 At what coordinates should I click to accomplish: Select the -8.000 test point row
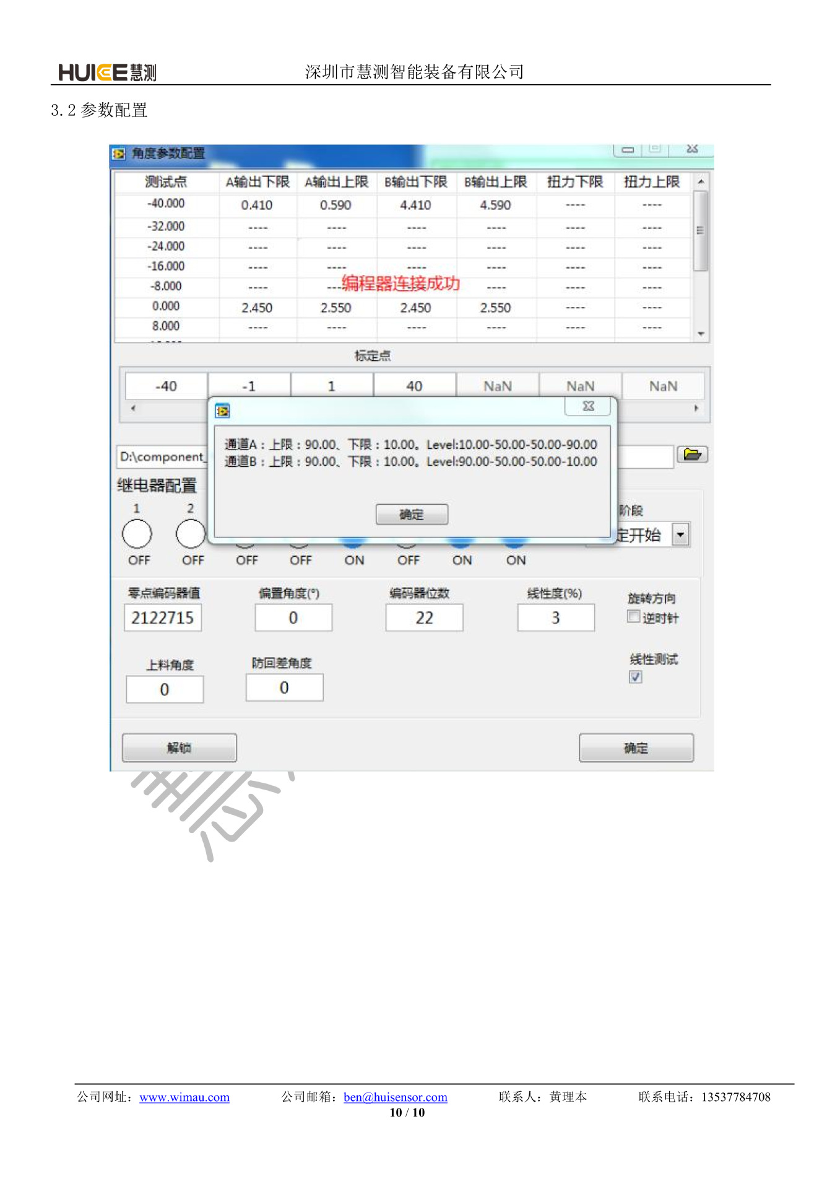pos(403,286)
